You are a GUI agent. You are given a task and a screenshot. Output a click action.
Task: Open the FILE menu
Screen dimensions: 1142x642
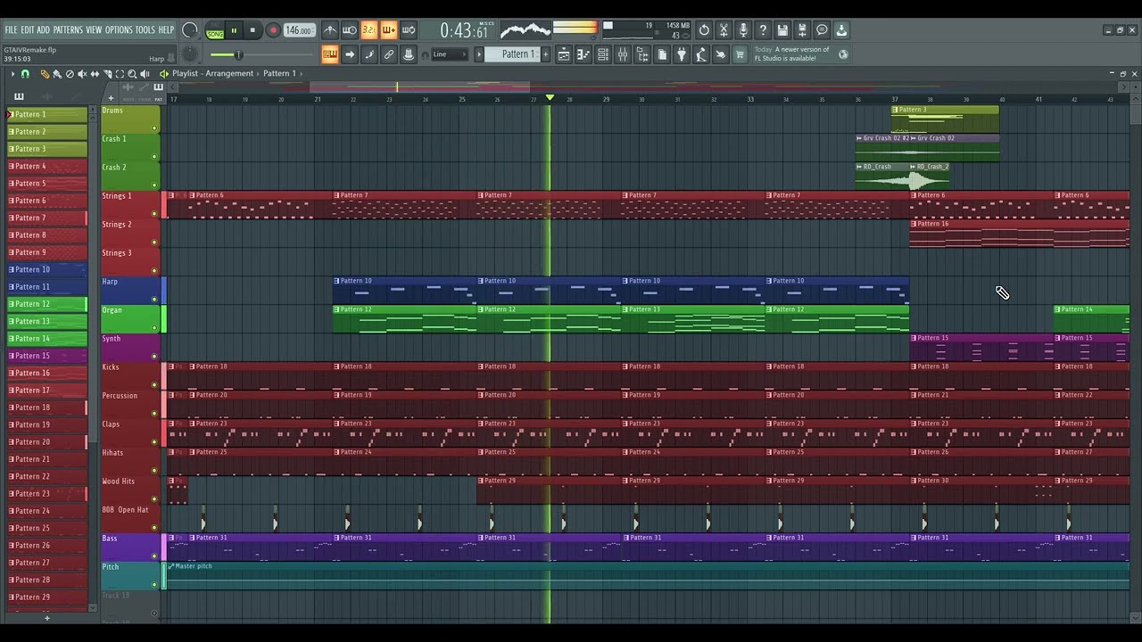(11, 30)
